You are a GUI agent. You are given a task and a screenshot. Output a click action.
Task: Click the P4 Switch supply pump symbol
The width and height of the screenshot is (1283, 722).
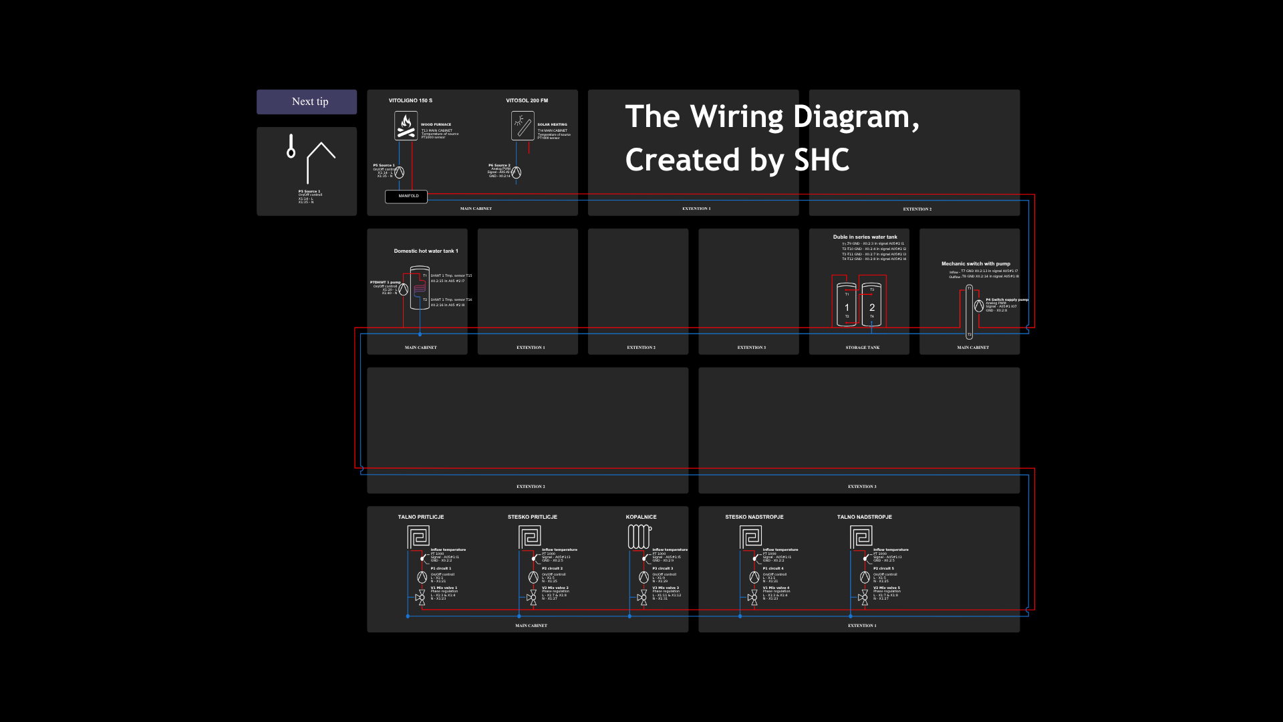(979, 306)
